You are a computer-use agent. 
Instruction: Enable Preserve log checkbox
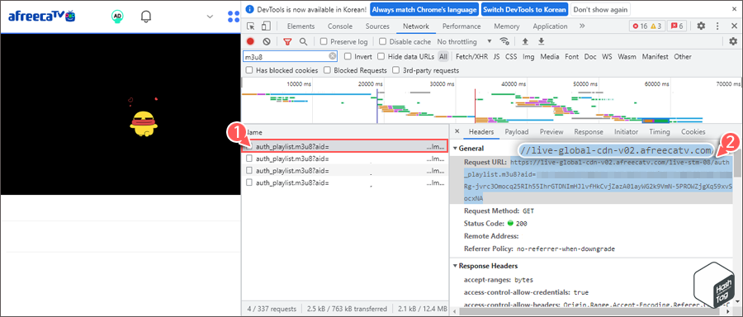(324, 42)
